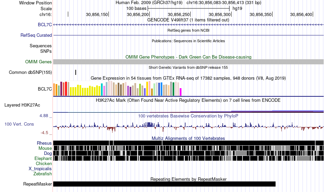
Task: Click Multiz Alignments of 100 Vertebrates title
Action: point(188,138)
